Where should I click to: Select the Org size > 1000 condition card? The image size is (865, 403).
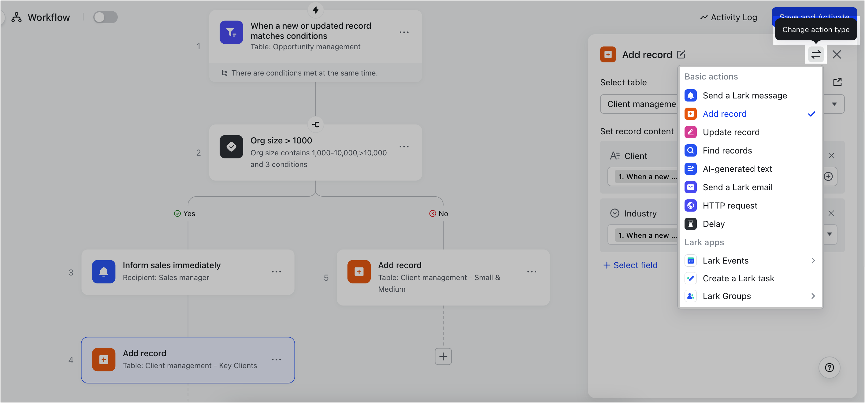coord(315,152)
